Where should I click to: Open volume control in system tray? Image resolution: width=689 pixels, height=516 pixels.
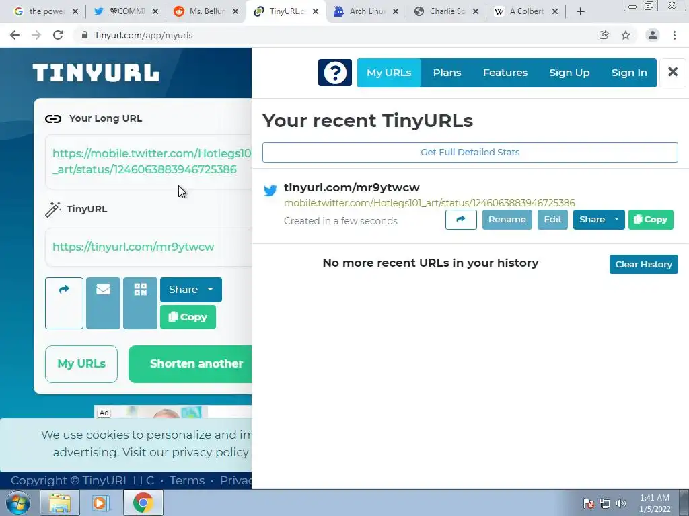pos(621,503)
